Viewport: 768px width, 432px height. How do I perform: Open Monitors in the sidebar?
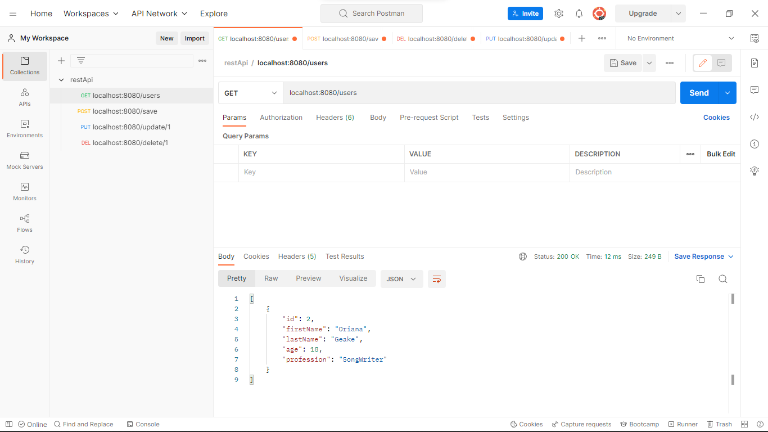(25, 192)
